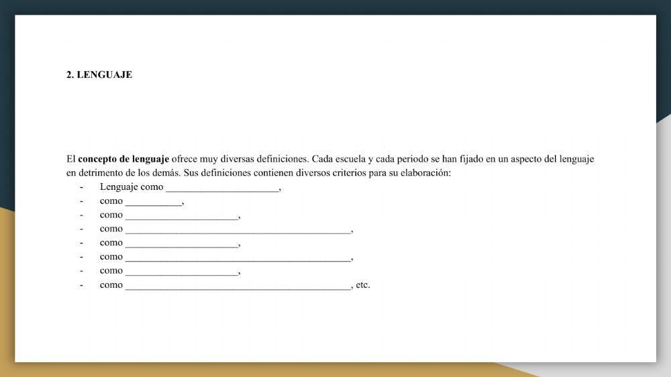
Task: Click the dark teal background above the page
Action: click(335, 7)
